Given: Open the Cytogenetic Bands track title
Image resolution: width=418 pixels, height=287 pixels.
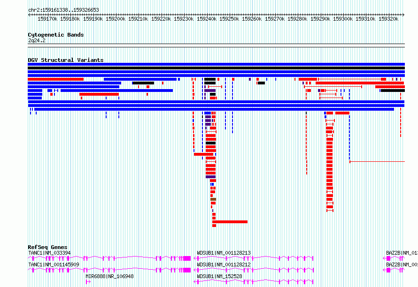Looking at the screenshot, I should pyautogui.click(x=56, y=35).
